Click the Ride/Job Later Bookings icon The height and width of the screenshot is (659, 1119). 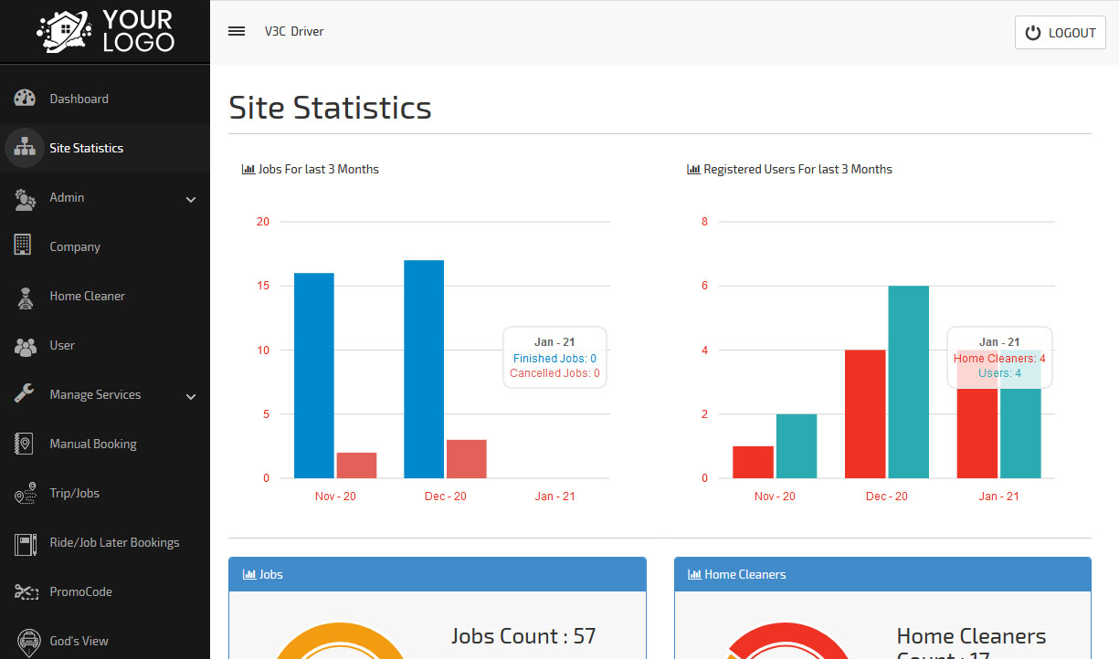coord(25,544)
